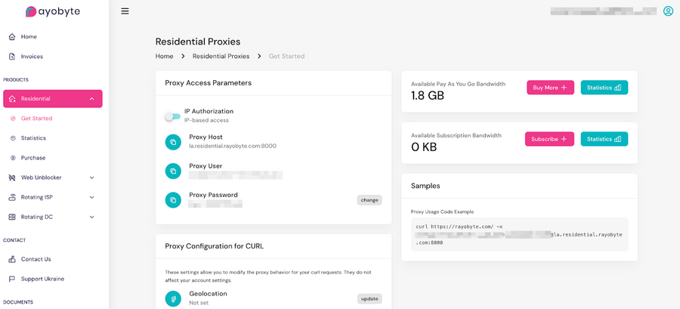The width and height of the screenshot is (680, 309).
Task: Click the Rotating DC server icon
Action: pos(12,217)
